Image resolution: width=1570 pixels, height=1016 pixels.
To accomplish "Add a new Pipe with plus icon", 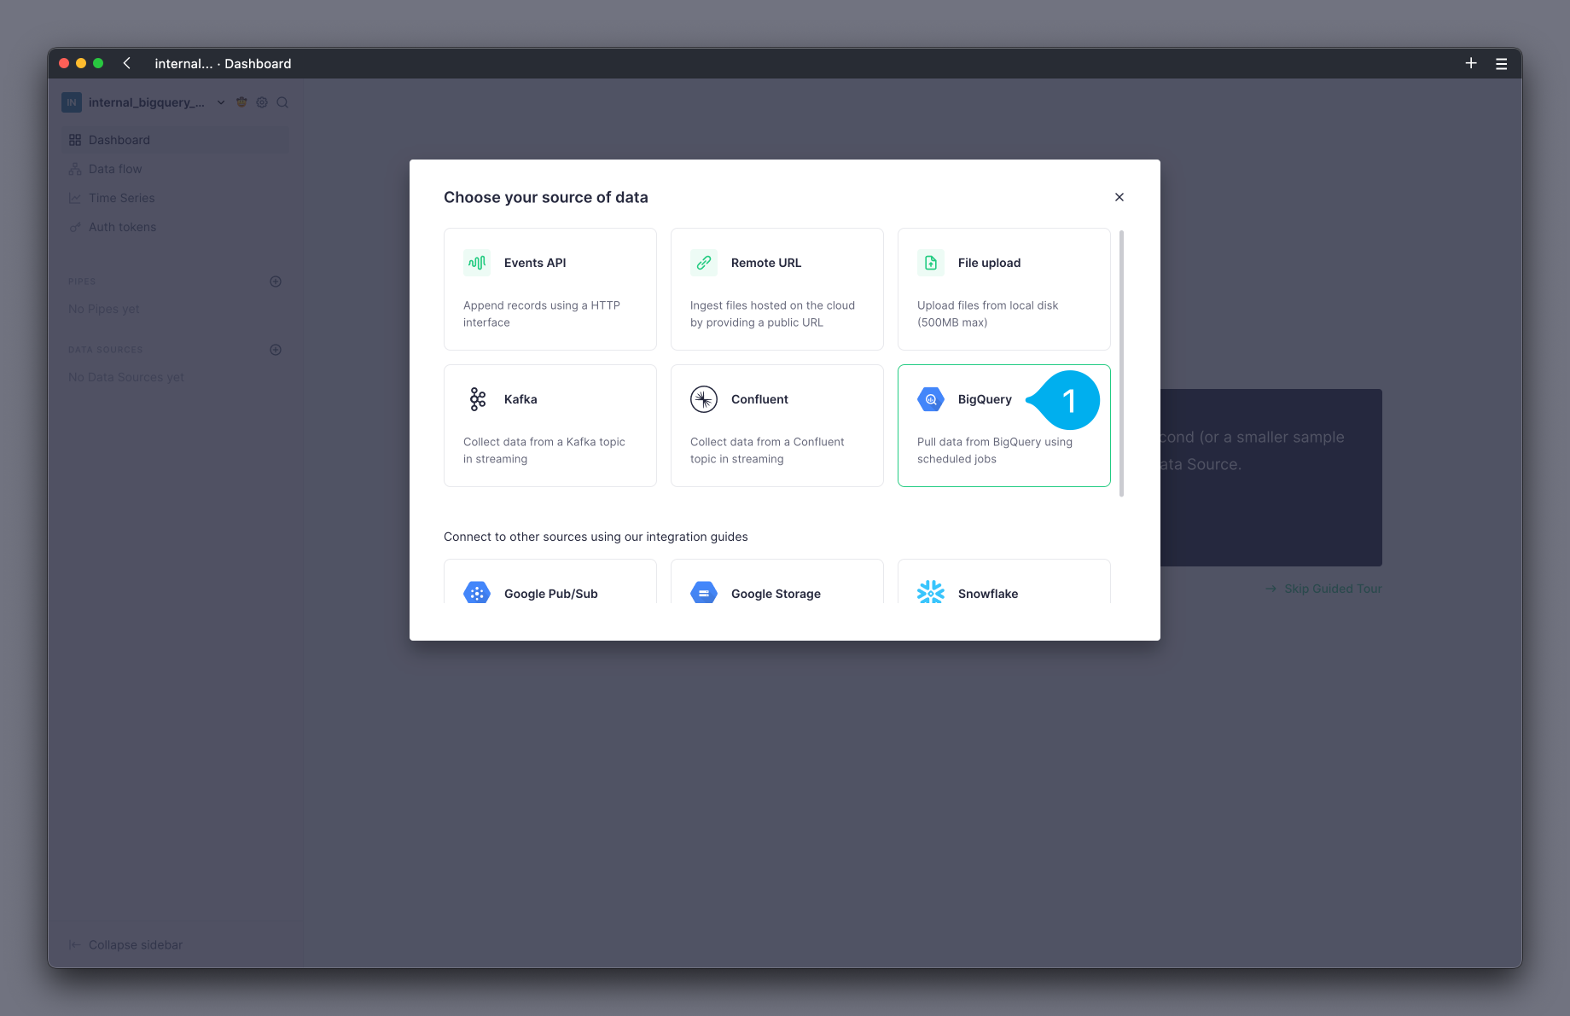I will (276, 282).
